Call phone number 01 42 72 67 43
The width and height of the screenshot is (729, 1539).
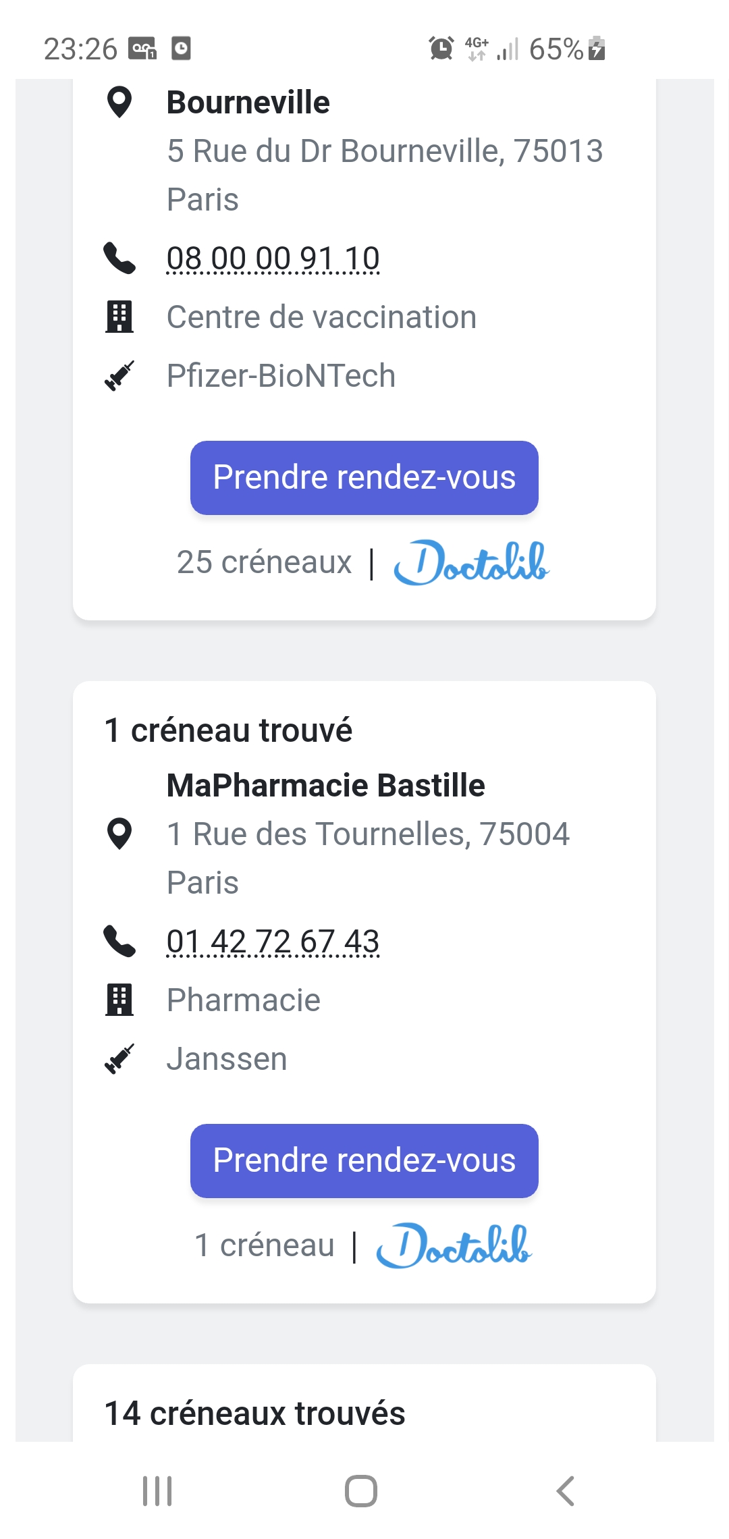pos(273,942)
